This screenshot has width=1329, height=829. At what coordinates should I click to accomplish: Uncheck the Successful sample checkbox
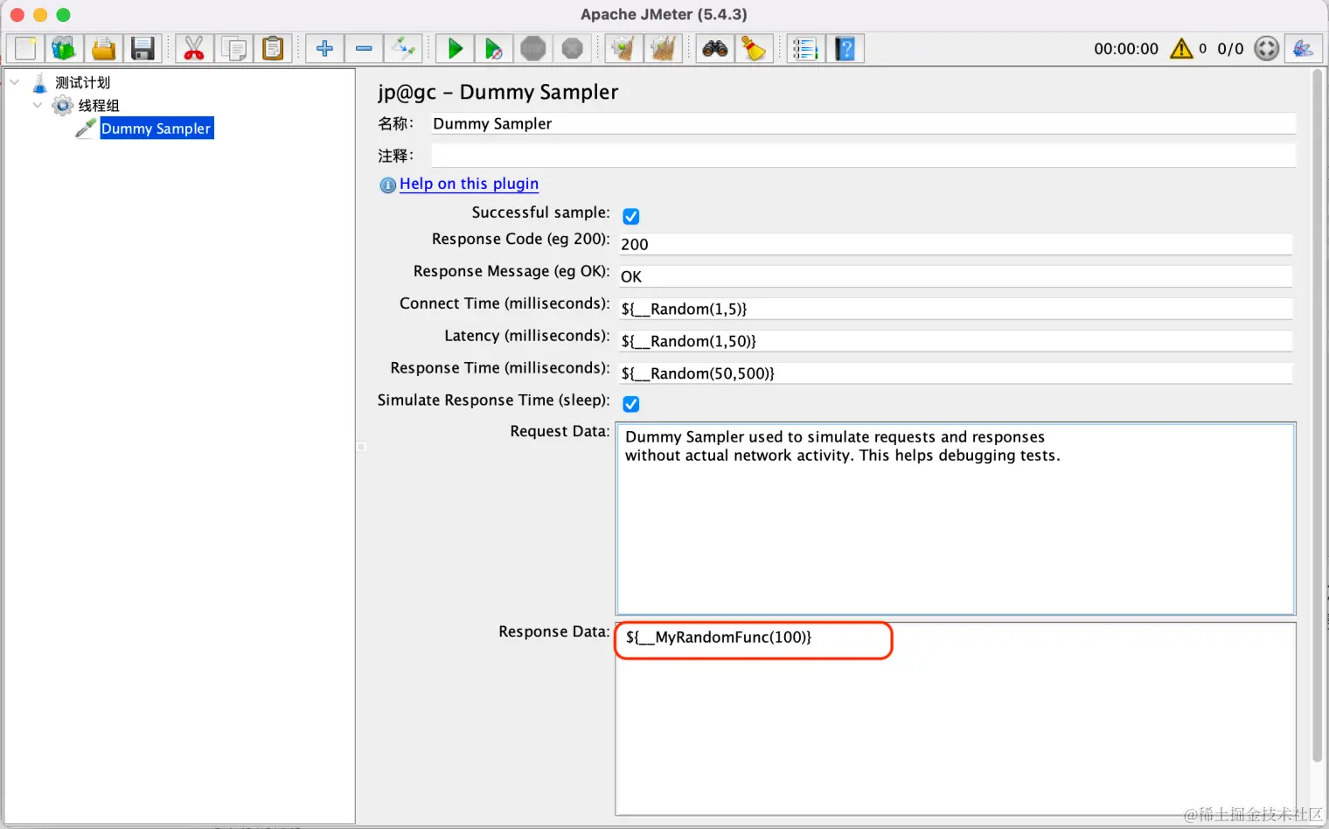click(x=630, y=216)
